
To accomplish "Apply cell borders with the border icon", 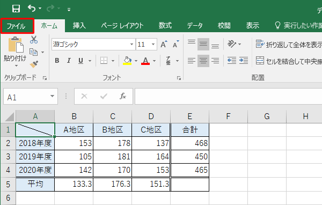I will tap(104, 61).
